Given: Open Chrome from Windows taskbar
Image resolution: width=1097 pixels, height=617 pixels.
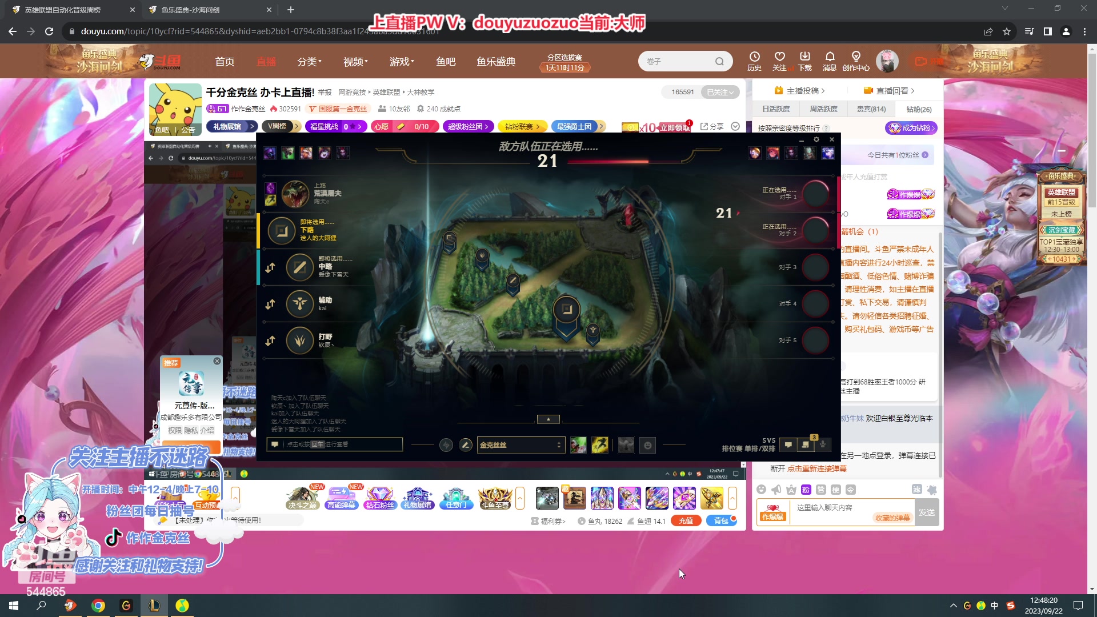Looking at the screenshot, I should coord(98,606).
